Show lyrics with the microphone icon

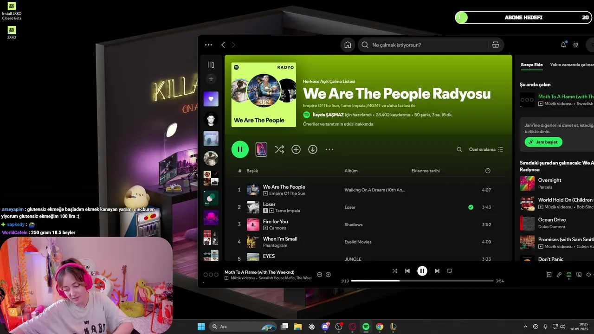(559, 275)
